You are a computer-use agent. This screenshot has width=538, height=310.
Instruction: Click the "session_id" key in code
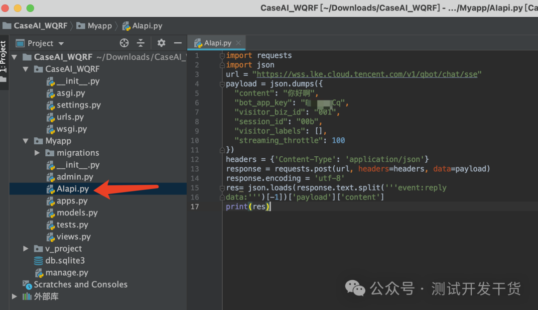click(x=262, y=121)
